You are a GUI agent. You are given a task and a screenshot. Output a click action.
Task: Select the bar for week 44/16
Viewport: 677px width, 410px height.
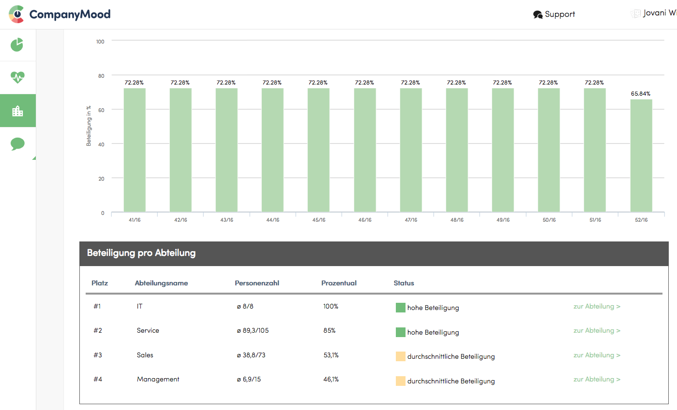pyautogui.click(x=272, y=150)
